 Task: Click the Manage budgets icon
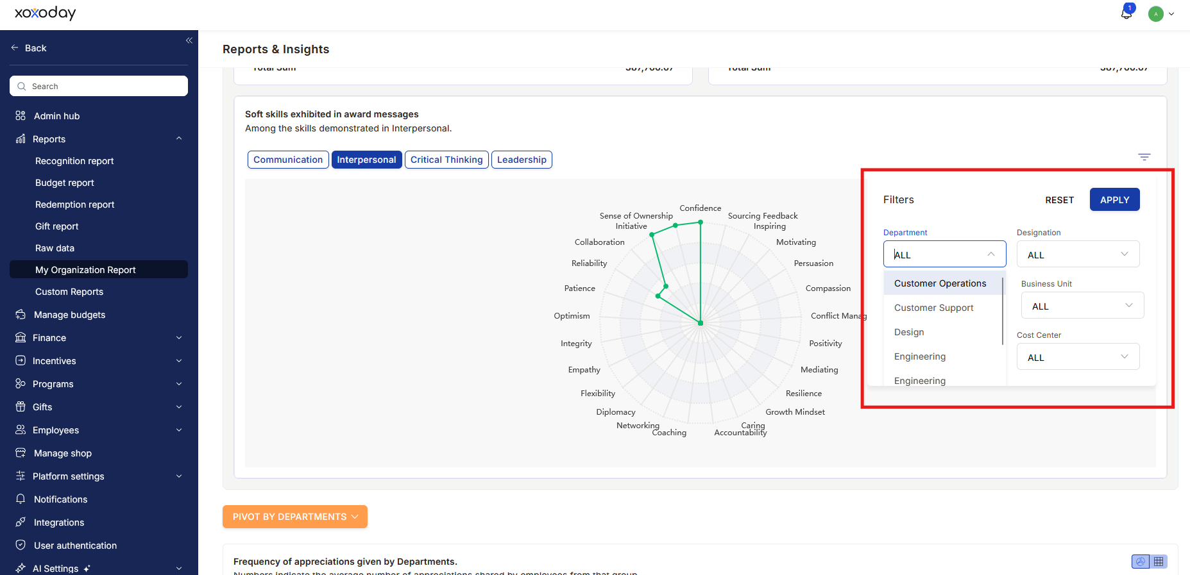point(21,315)
